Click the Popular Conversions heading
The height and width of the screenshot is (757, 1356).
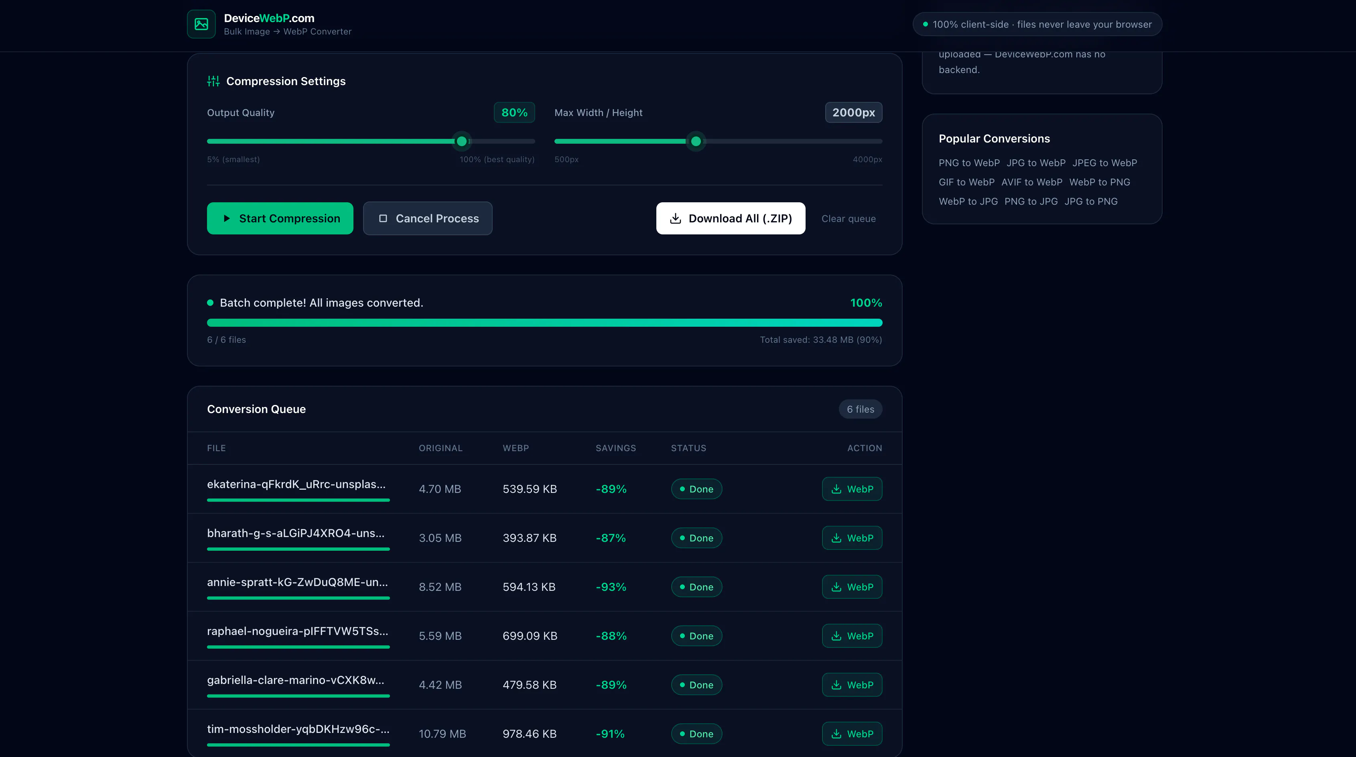994,138
